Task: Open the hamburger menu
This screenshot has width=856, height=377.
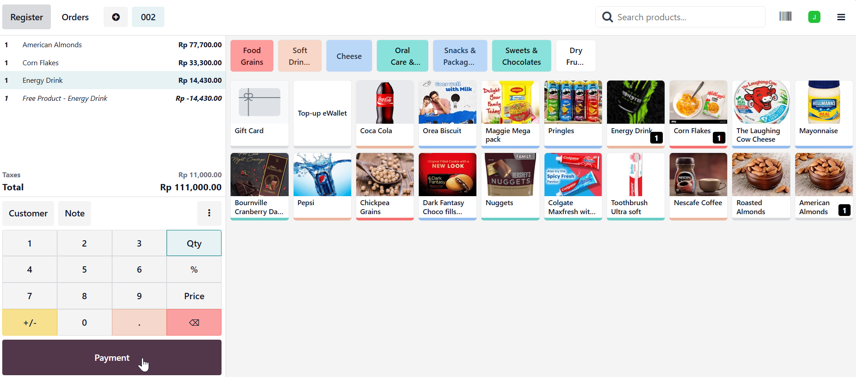Action: (x=841, y=17)
